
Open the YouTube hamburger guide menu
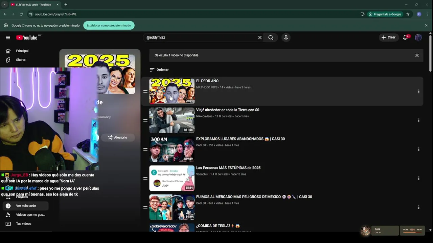coord(8,37)
